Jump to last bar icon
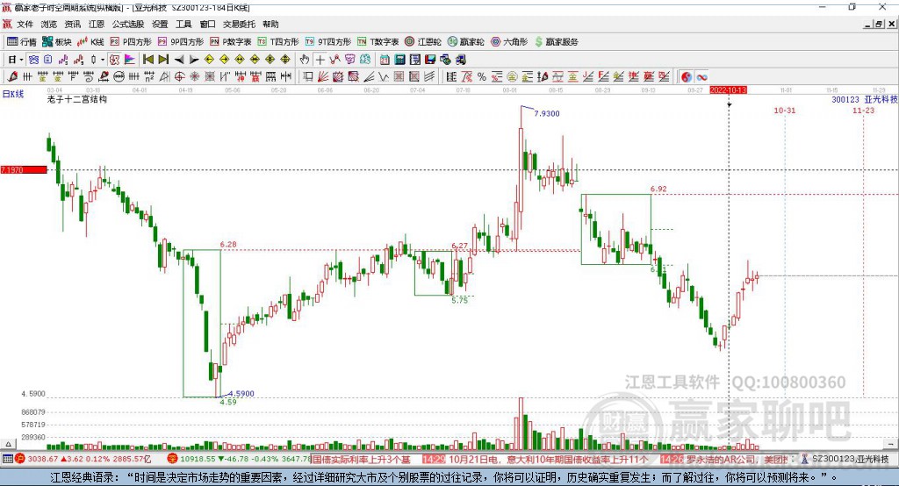 tap(163, 60)
